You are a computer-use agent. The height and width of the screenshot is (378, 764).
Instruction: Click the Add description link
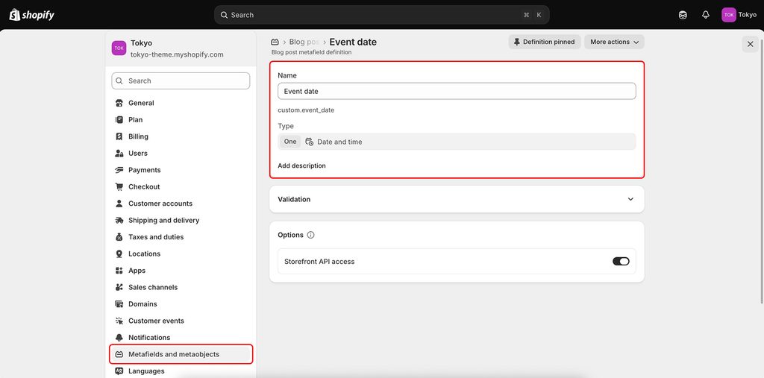coord(301,166)
